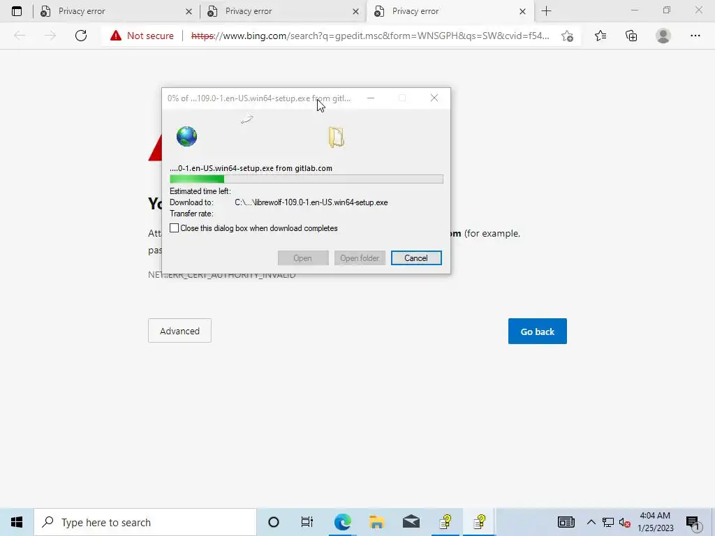Open the Favorites list
Screen dimensions: 715x536
click(x=600, y=36)
